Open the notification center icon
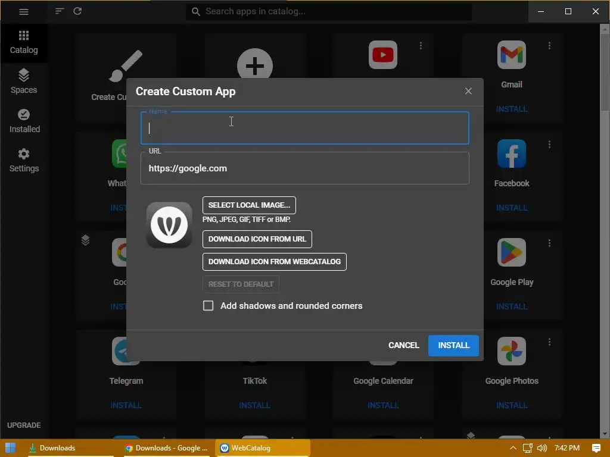 pos(596,448)
